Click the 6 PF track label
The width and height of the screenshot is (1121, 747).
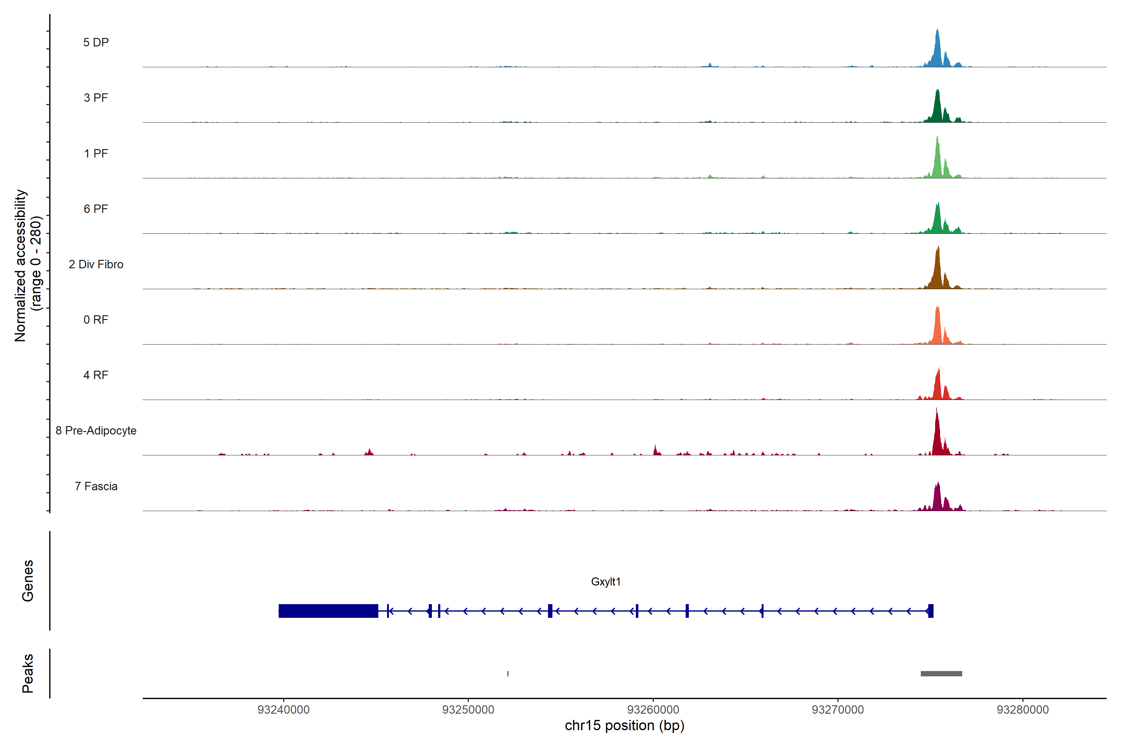pyautogui.click(x=96, y=209)
